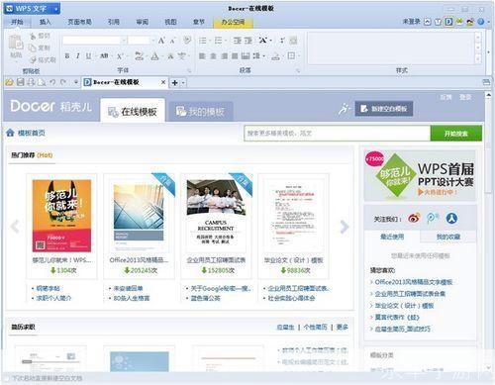Toggle justify alignment for the paragraph
Viewport: 495px width, 385px height.
point(235,56)
